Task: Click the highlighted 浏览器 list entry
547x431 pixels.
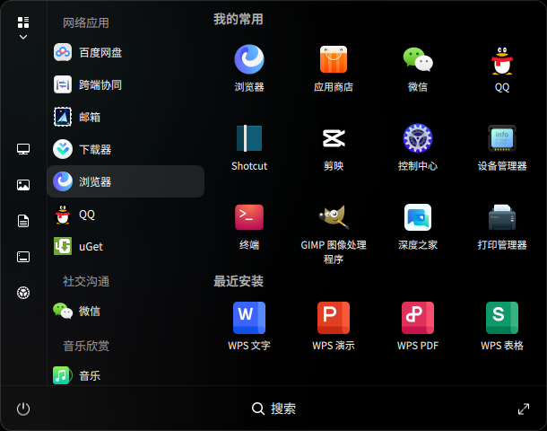Action: (126, 181)
